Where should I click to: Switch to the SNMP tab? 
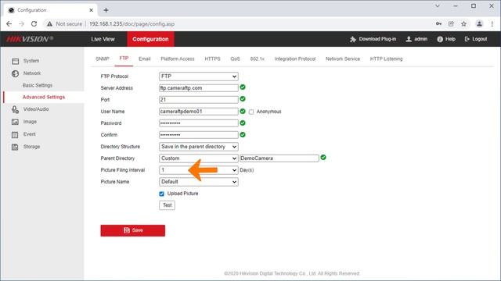tap(103, 59)
